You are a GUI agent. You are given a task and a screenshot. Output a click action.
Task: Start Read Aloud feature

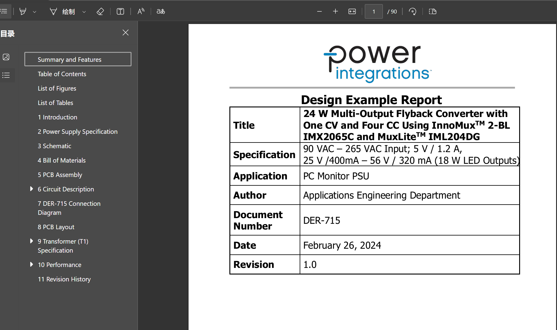pos(141,11)
